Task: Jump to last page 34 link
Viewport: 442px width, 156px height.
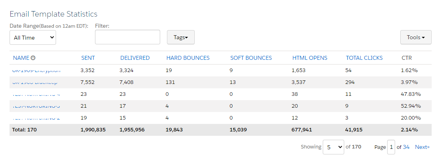Action: click(x=406, y=147)
